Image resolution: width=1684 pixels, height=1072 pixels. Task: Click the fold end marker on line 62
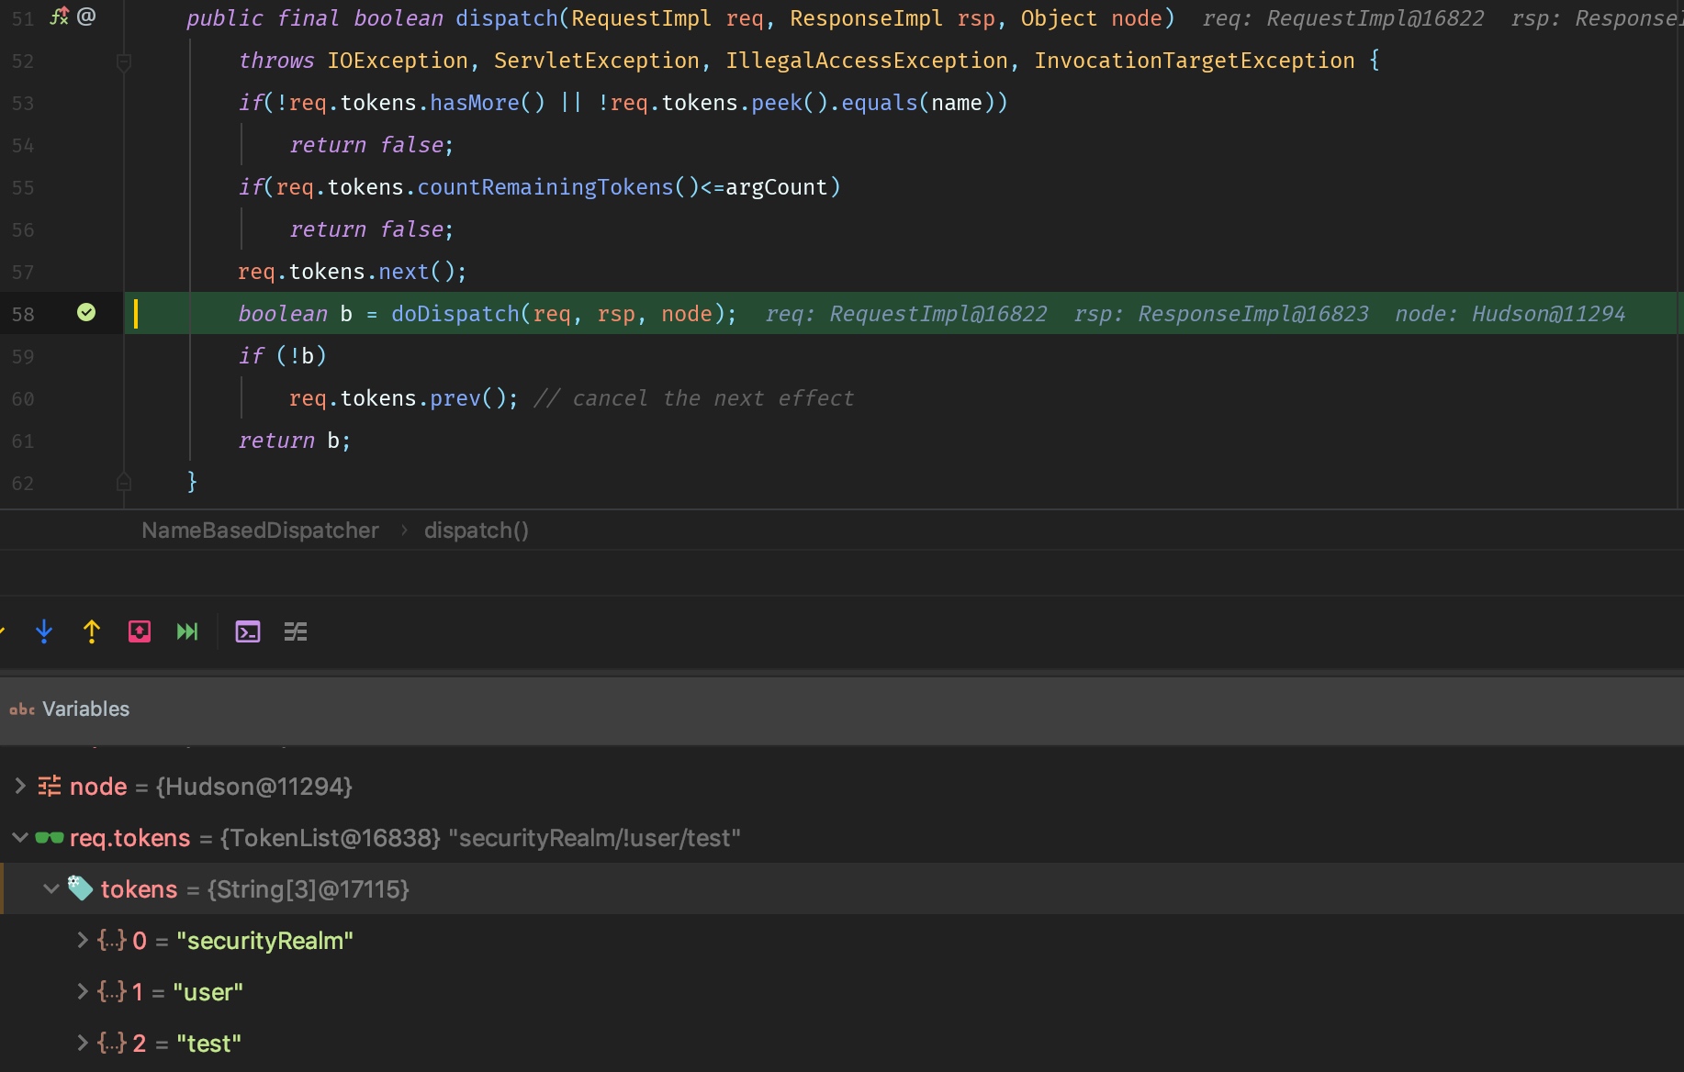[124, 482]
